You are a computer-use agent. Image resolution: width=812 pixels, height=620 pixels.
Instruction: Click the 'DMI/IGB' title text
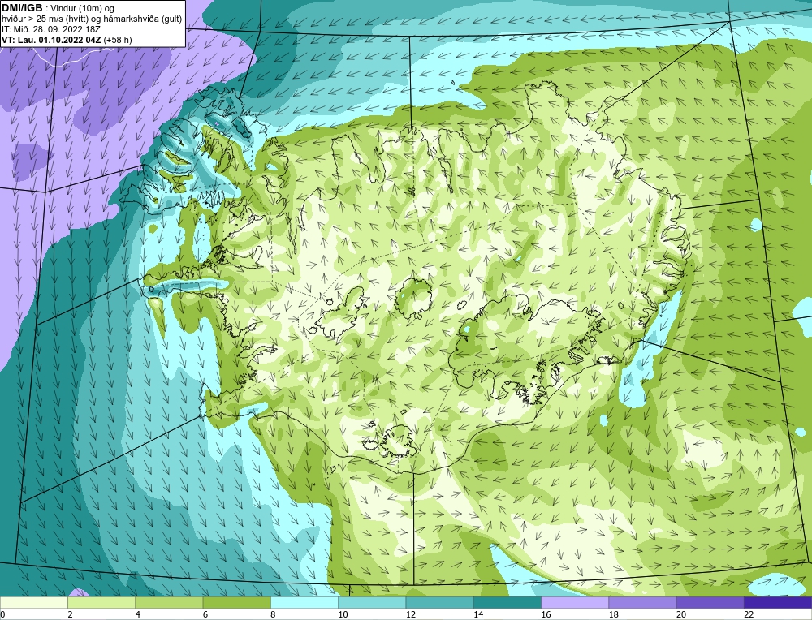[22, 7]
